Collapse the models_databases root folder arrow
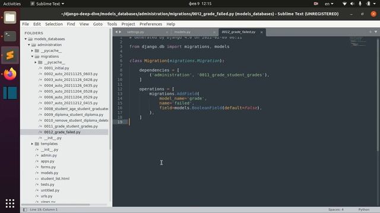The width and height of the screenshot is (380, 213). pyautogui.click(x=26, y=39)
